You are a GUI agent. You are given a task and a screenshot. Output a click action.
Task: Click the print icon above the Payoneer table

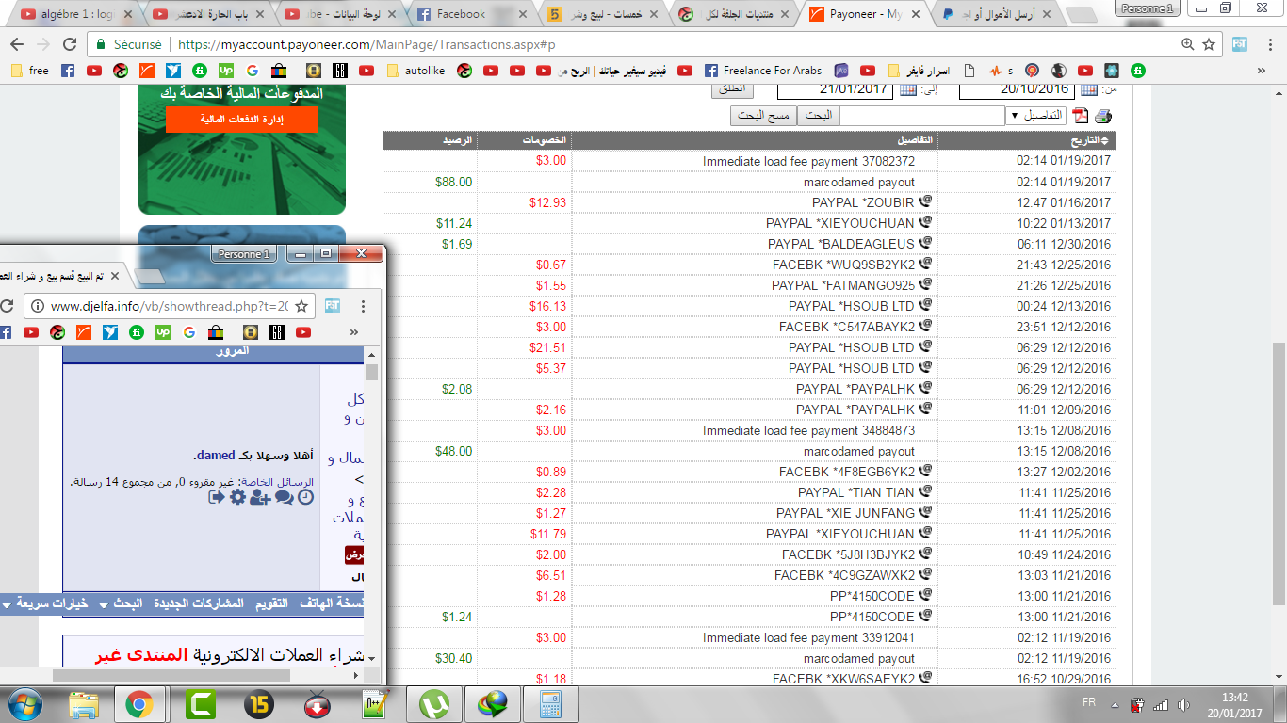[x=1103, y=116]
